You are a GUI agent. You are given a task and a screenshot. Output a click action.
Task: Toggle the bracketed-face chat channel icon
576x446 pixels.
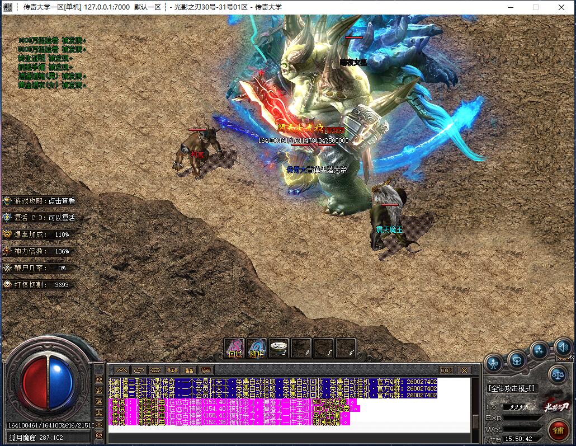[x=99, y=424]
